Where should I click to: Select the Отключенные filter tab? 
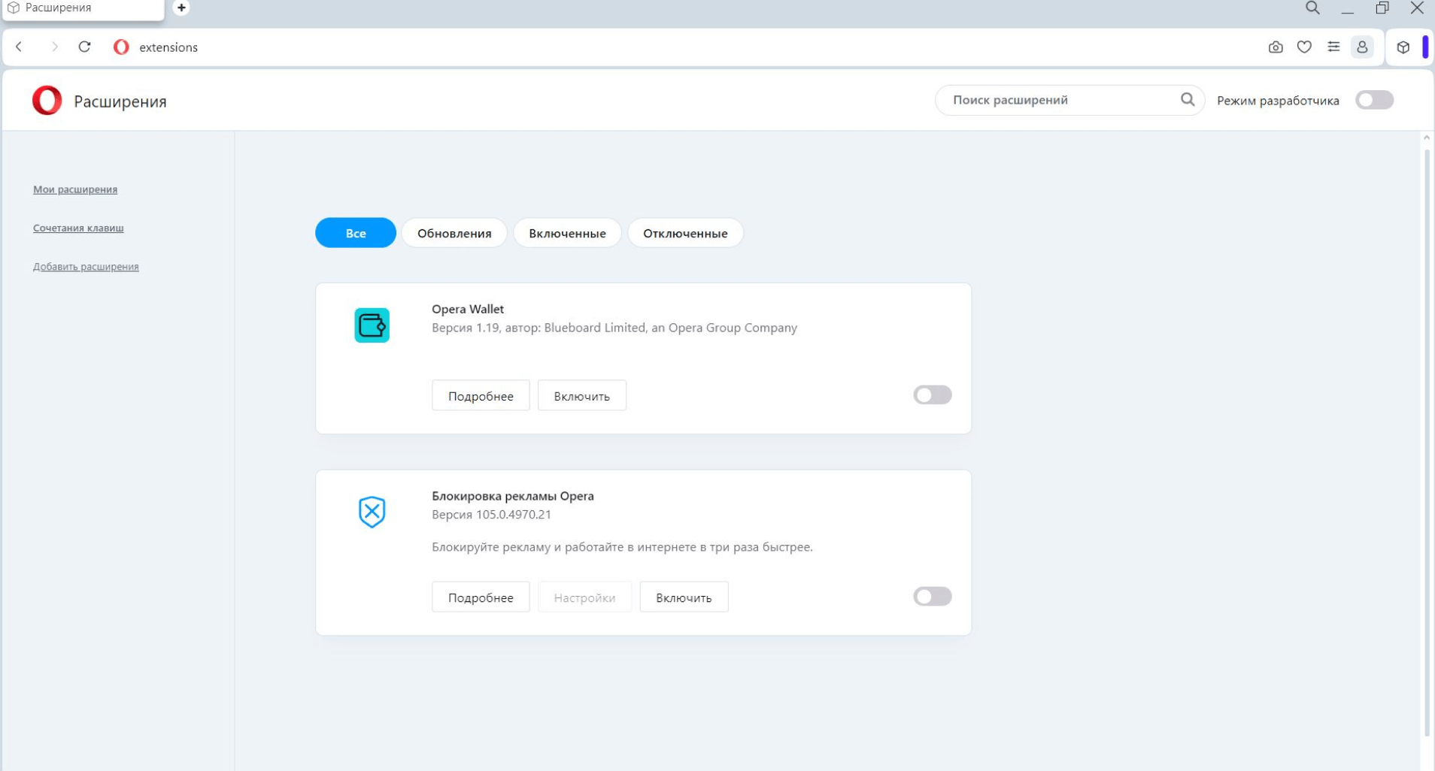coord(685,234)
